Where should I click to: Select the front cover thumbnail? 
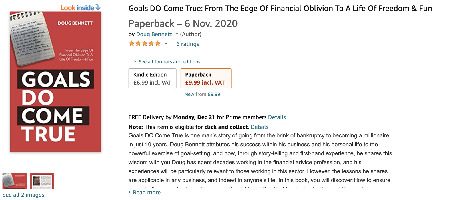(x=15, y=181)
